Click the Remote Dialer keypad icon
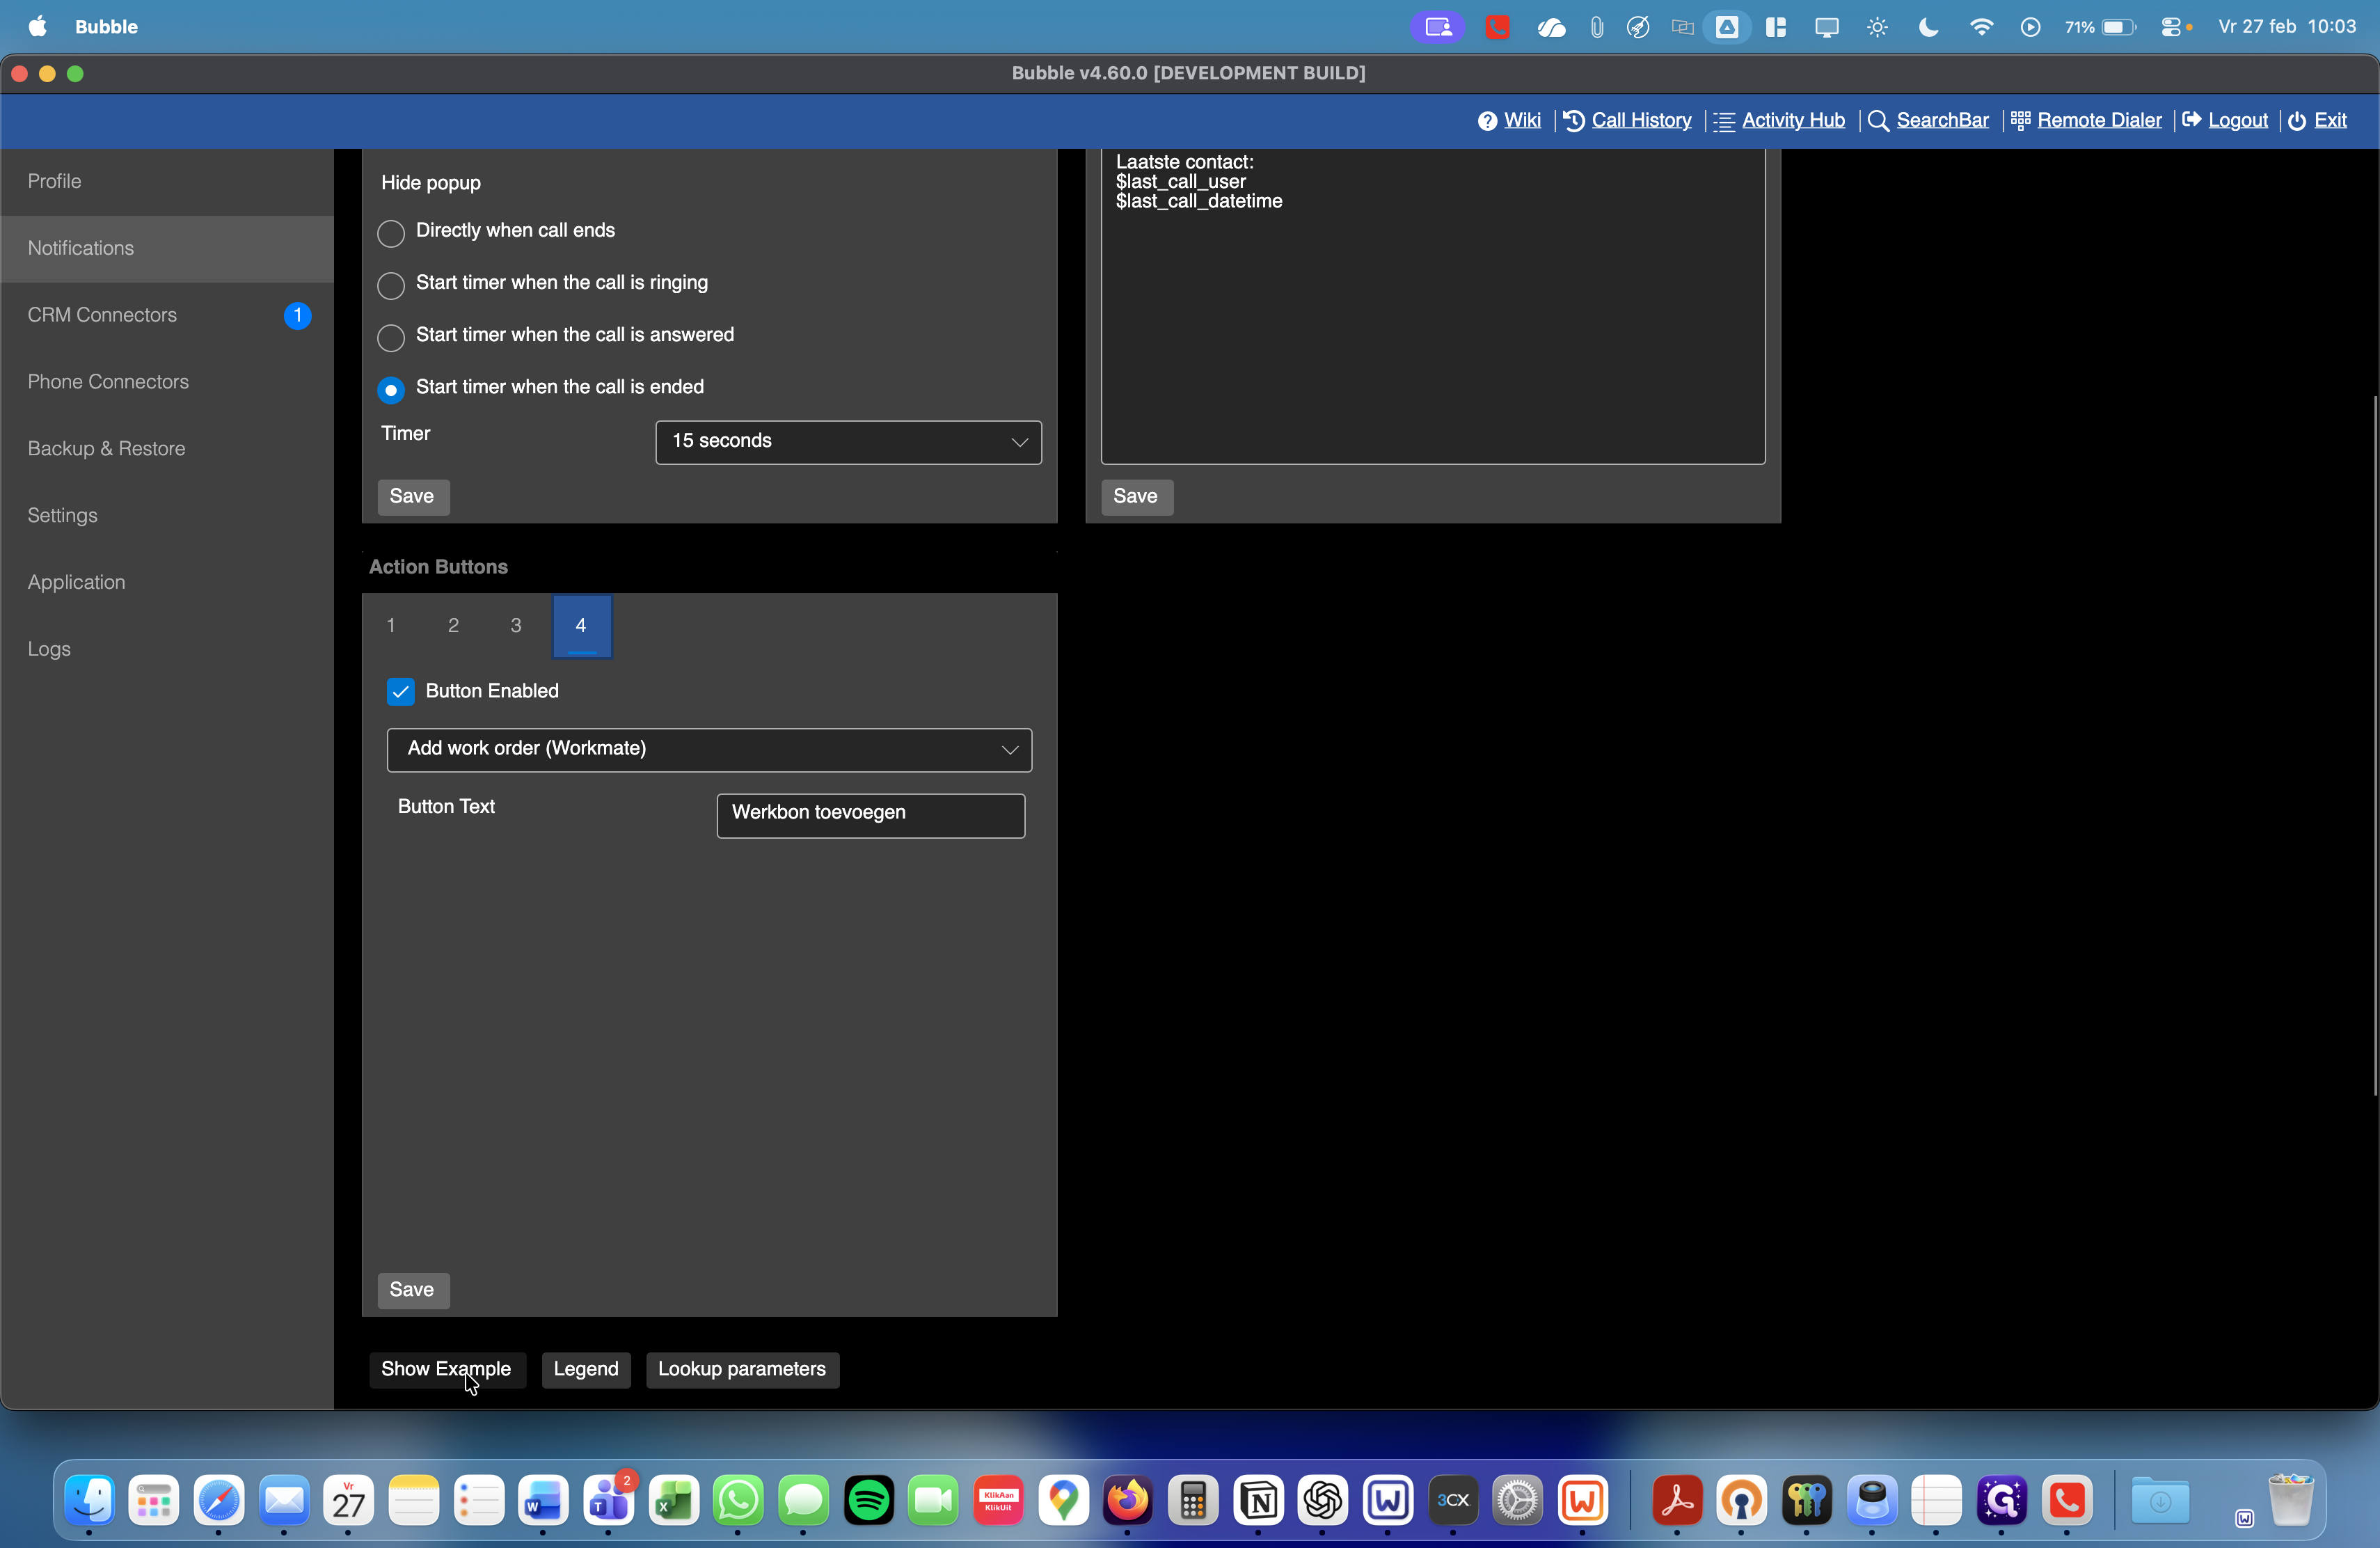Image resolution: width=2380 pixels, height=1548 pixels. [2020, 121]
